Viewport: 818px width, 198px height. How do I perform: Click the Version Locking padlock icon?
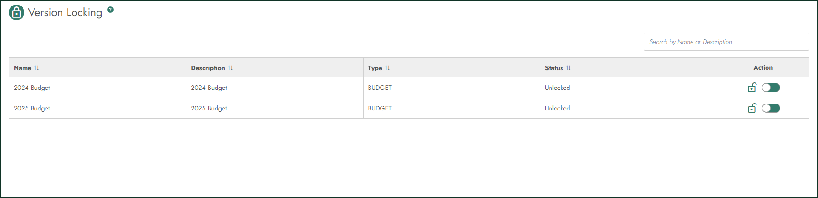[17, 12]
